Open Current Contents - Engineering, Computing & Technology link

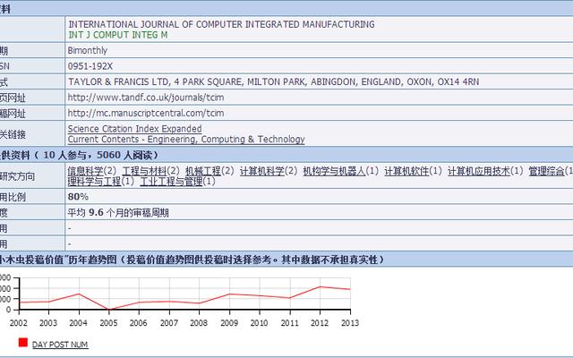[x=185, y=140]
